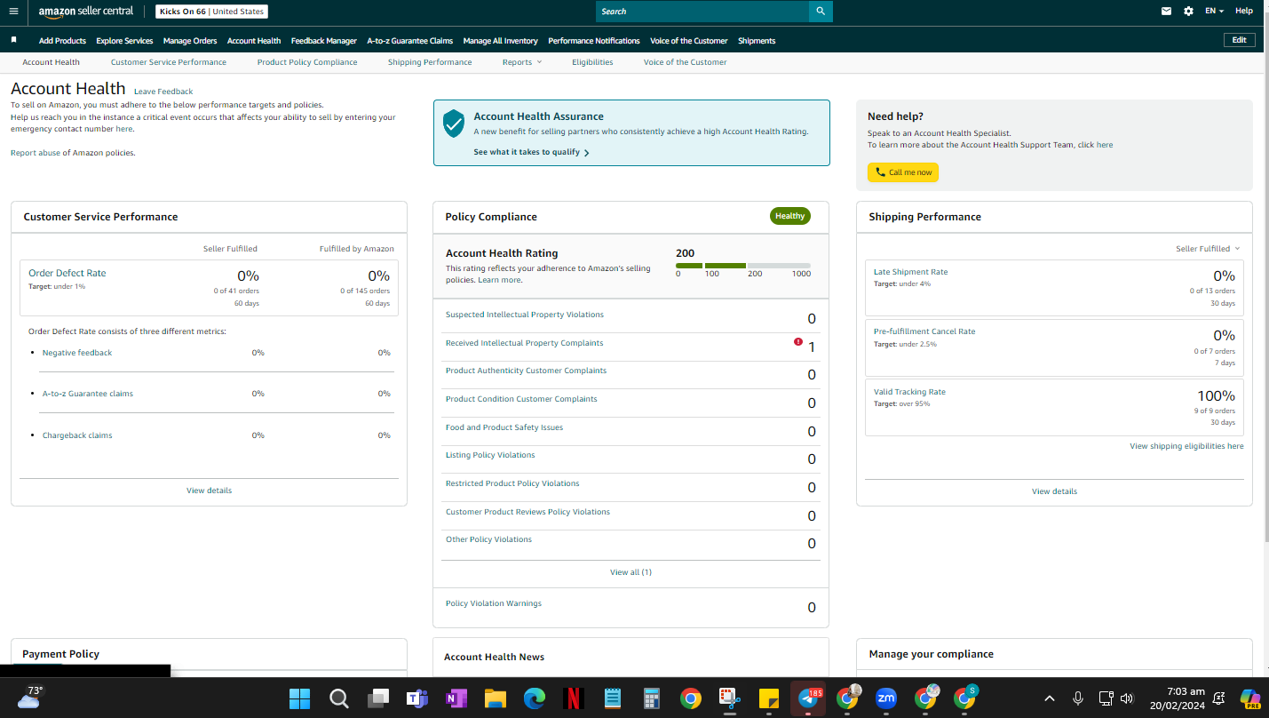Open Explore Services in top navigation
The height and width of the screenshot is (718, 1269).
(124, 41)
